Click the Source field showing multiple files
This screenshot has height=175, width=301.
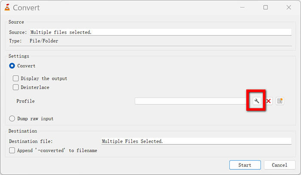pyautogui.click(x=160, y=32)
